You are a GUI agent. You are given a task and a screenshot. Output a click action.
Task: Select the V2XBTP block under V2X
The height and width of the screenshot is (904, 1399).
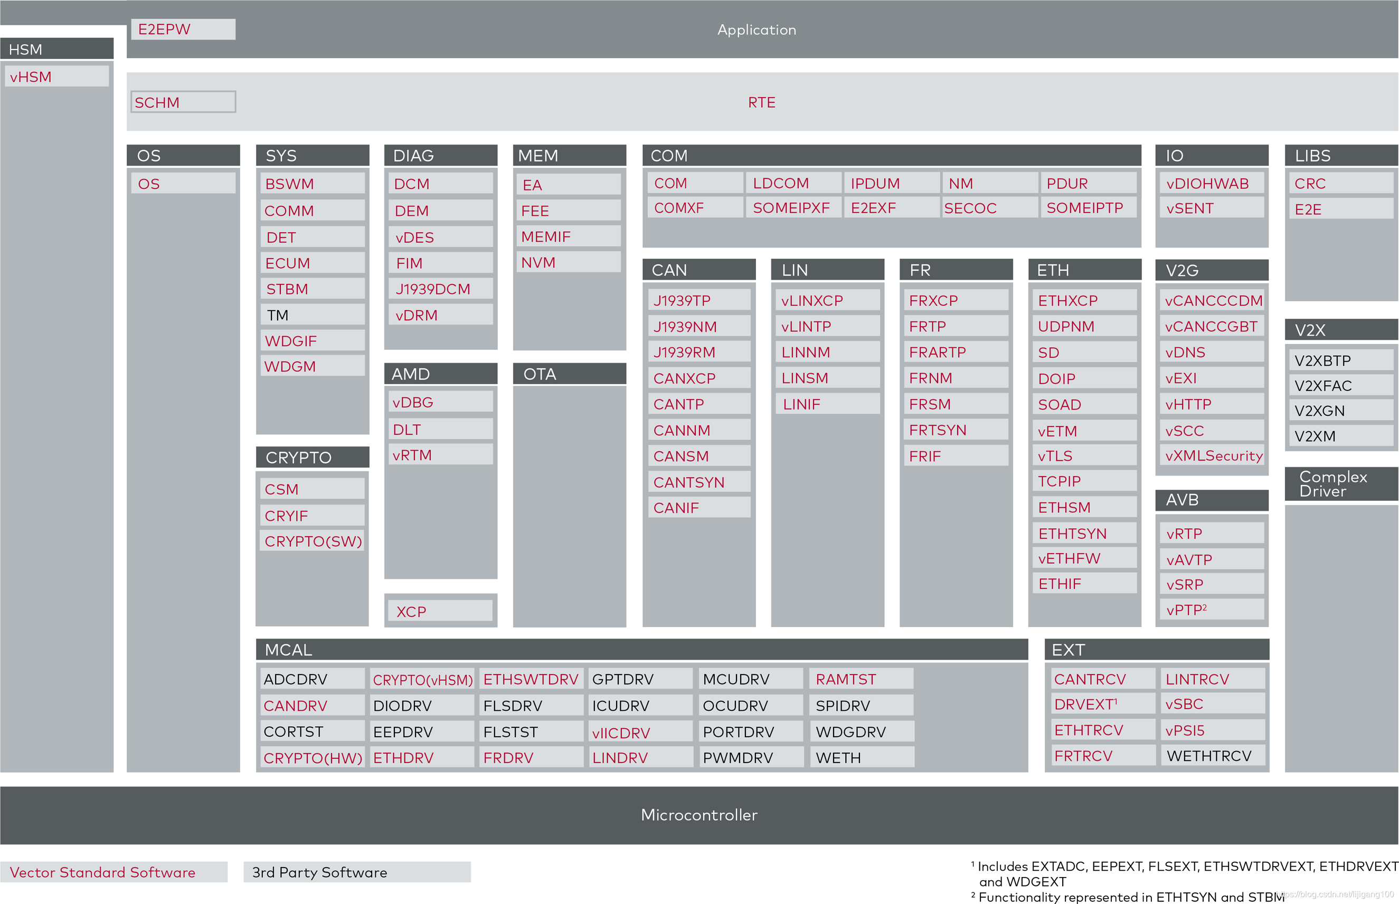pyautogui.click(x=1340, y=360)
